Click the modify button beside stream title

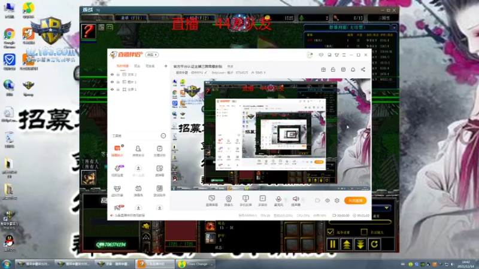(230, 66)
